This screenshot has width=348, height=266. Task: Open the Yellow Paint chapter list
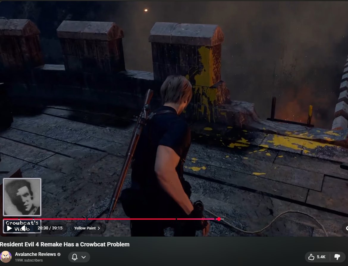87,228
